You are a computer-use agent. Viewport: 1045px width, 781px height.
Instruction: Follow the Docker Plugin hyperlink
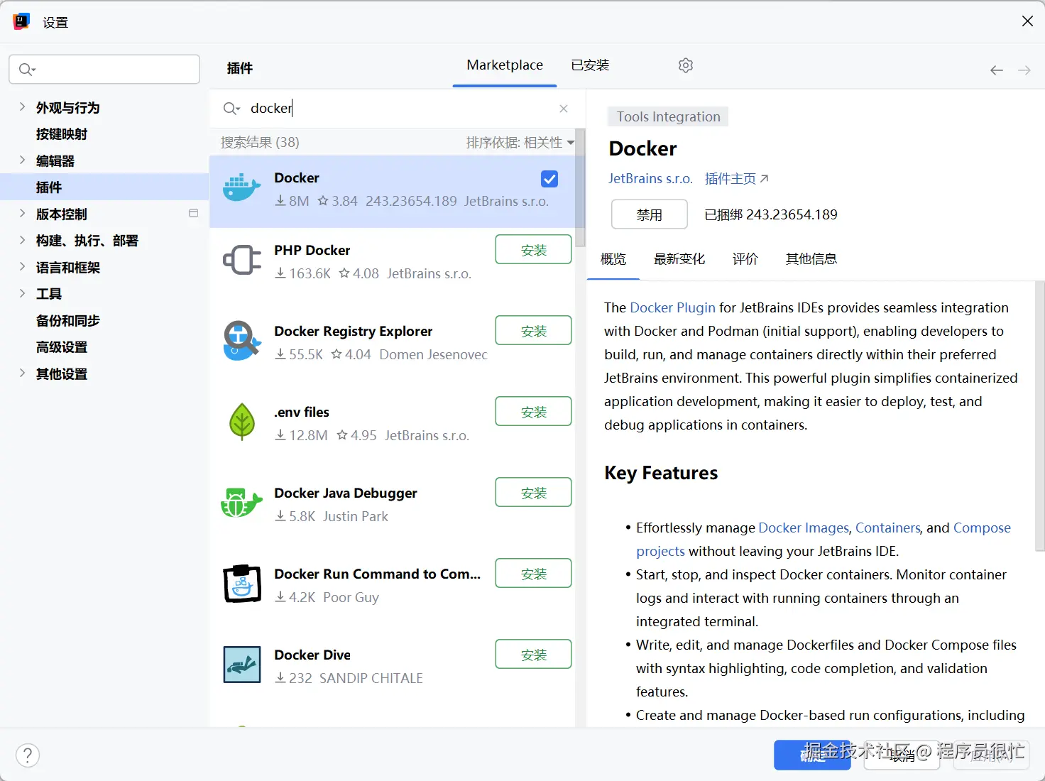coord(672,307)
